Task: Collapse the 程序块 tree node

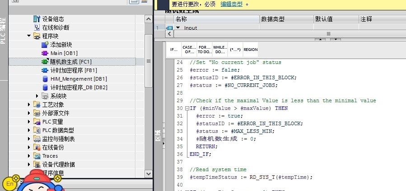Action: (29, 36)
